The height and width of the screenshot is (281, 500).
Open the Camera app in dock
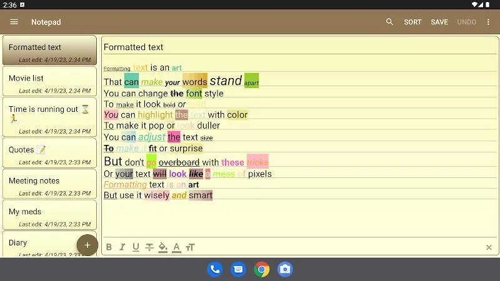click(x=285, y=270)
